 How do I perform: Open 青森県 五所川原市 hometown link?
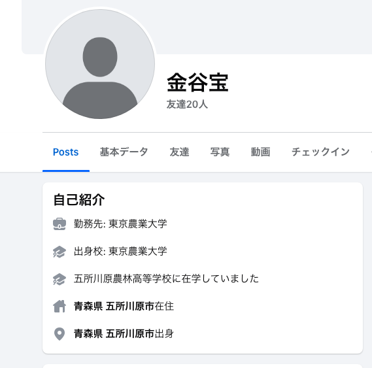click(x=114, y=334)
